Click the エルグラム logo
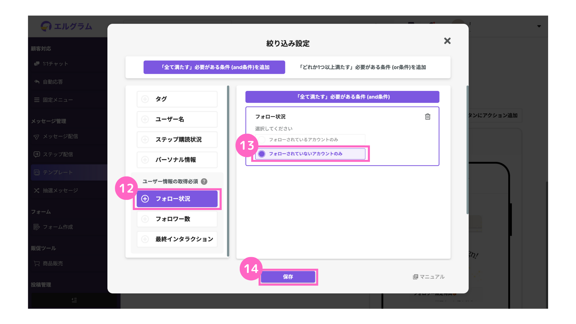The height and width of the screenshot is (324, 576). click(x=67, y=26)
